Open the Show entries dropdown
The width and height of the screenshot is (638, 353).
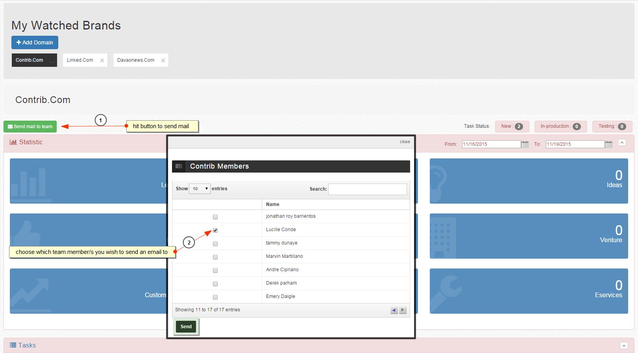click(x=200, y=189)
